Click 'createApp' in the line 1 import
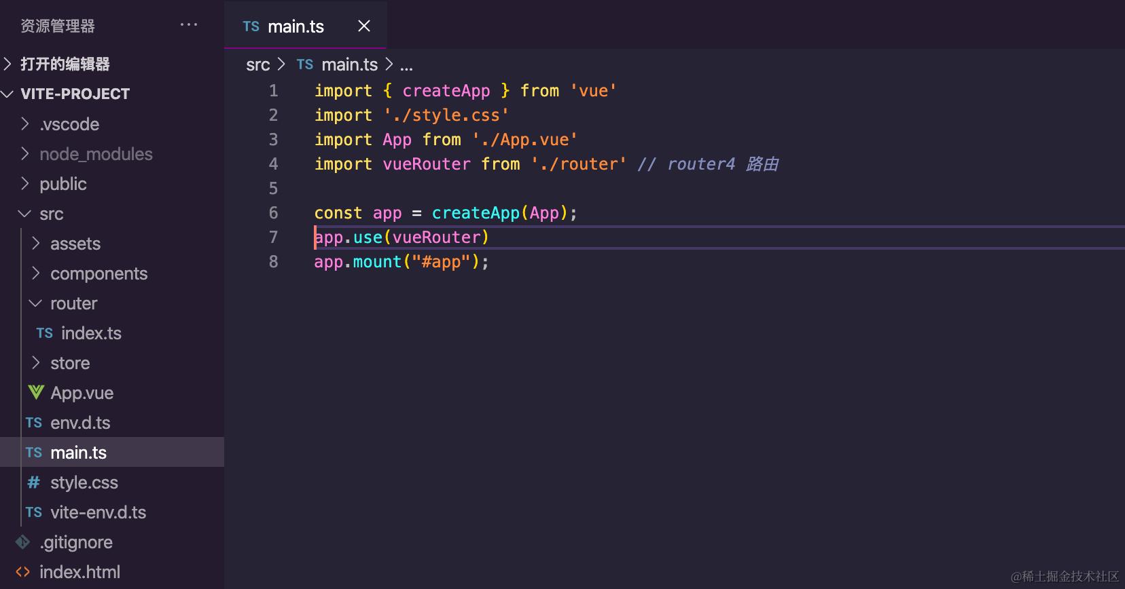Image resolution: width=1125 pixels, height=589 pixels. pyautogui.click(x=446, y=91)
